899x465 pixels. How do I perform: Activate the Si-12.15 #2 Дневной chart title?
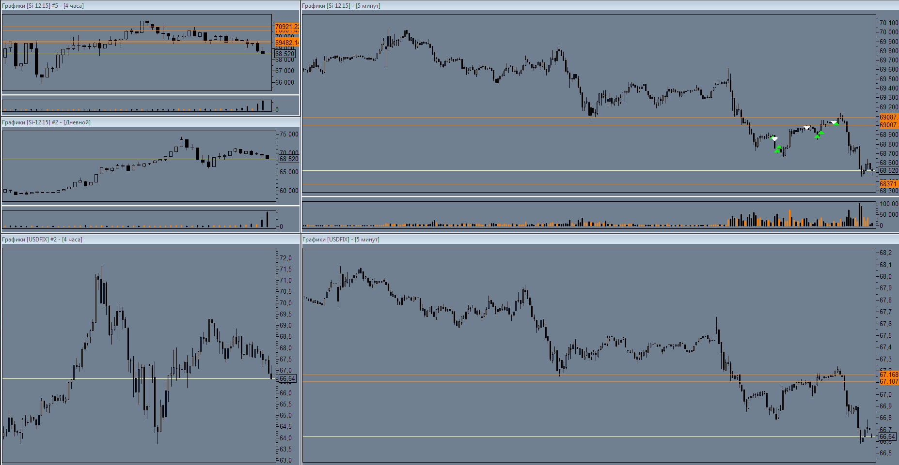47,122
